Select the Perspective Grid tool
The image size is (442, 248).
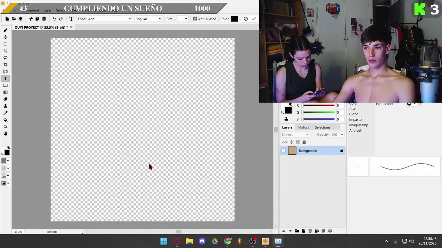(6, 72)
